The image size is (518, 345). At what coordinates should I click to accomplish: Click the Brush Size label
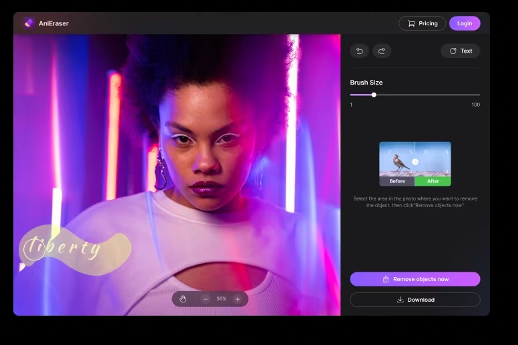(x=366, y=83)
